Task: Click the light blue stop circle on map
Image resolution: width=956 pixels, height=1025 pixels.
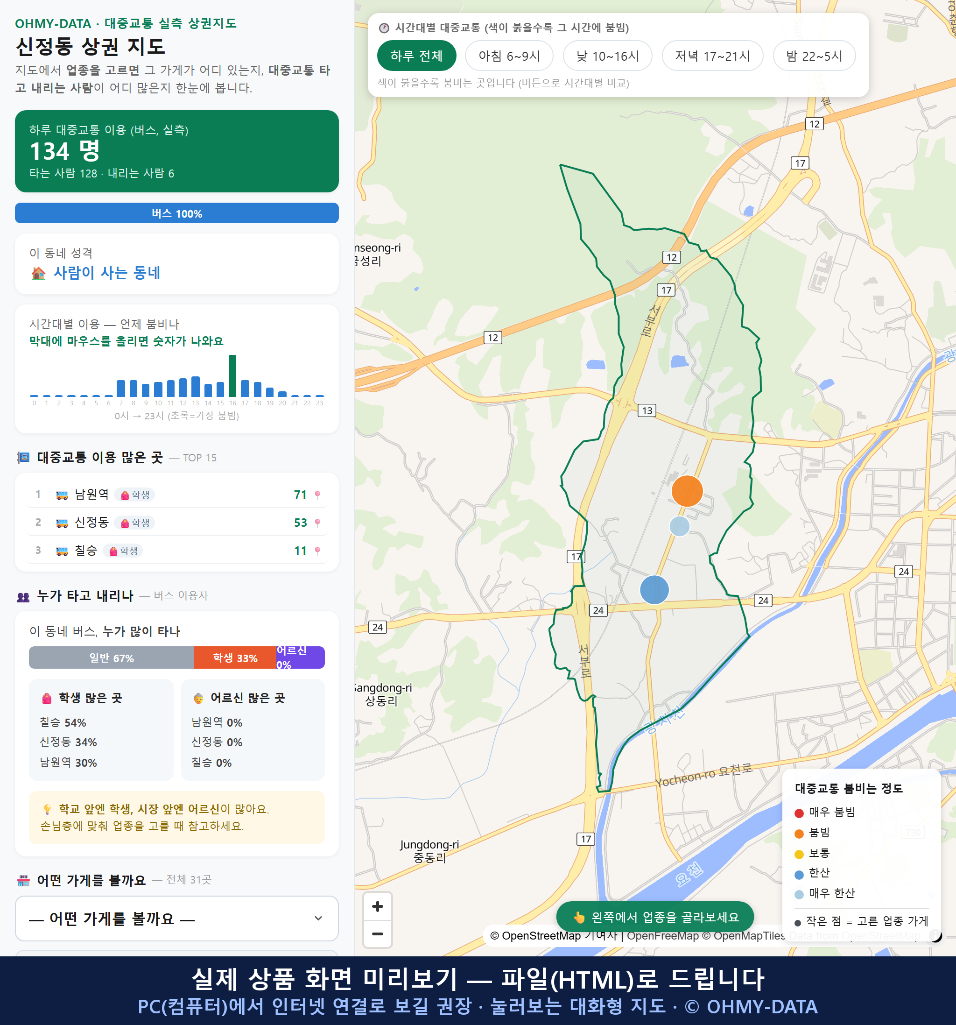Action: 679,526
